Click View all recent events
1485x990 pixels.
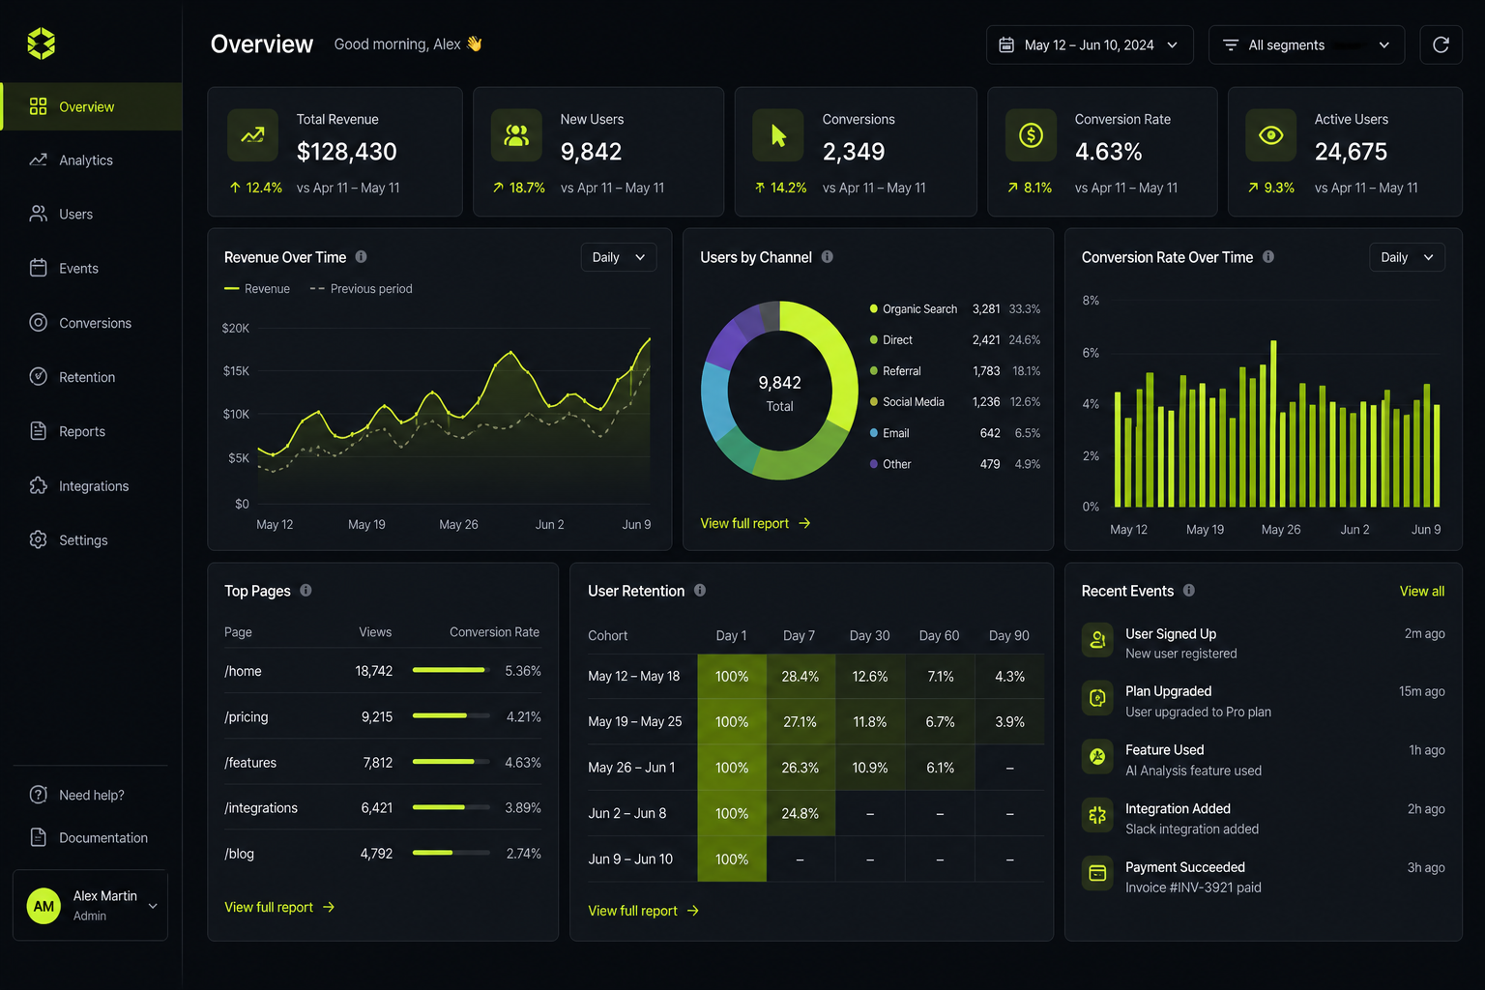(1422, 591)
